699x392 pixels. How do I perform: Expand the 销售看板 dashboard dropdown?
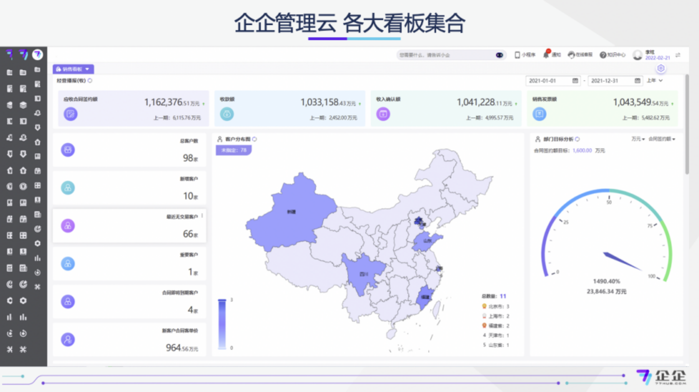point(73,69)
